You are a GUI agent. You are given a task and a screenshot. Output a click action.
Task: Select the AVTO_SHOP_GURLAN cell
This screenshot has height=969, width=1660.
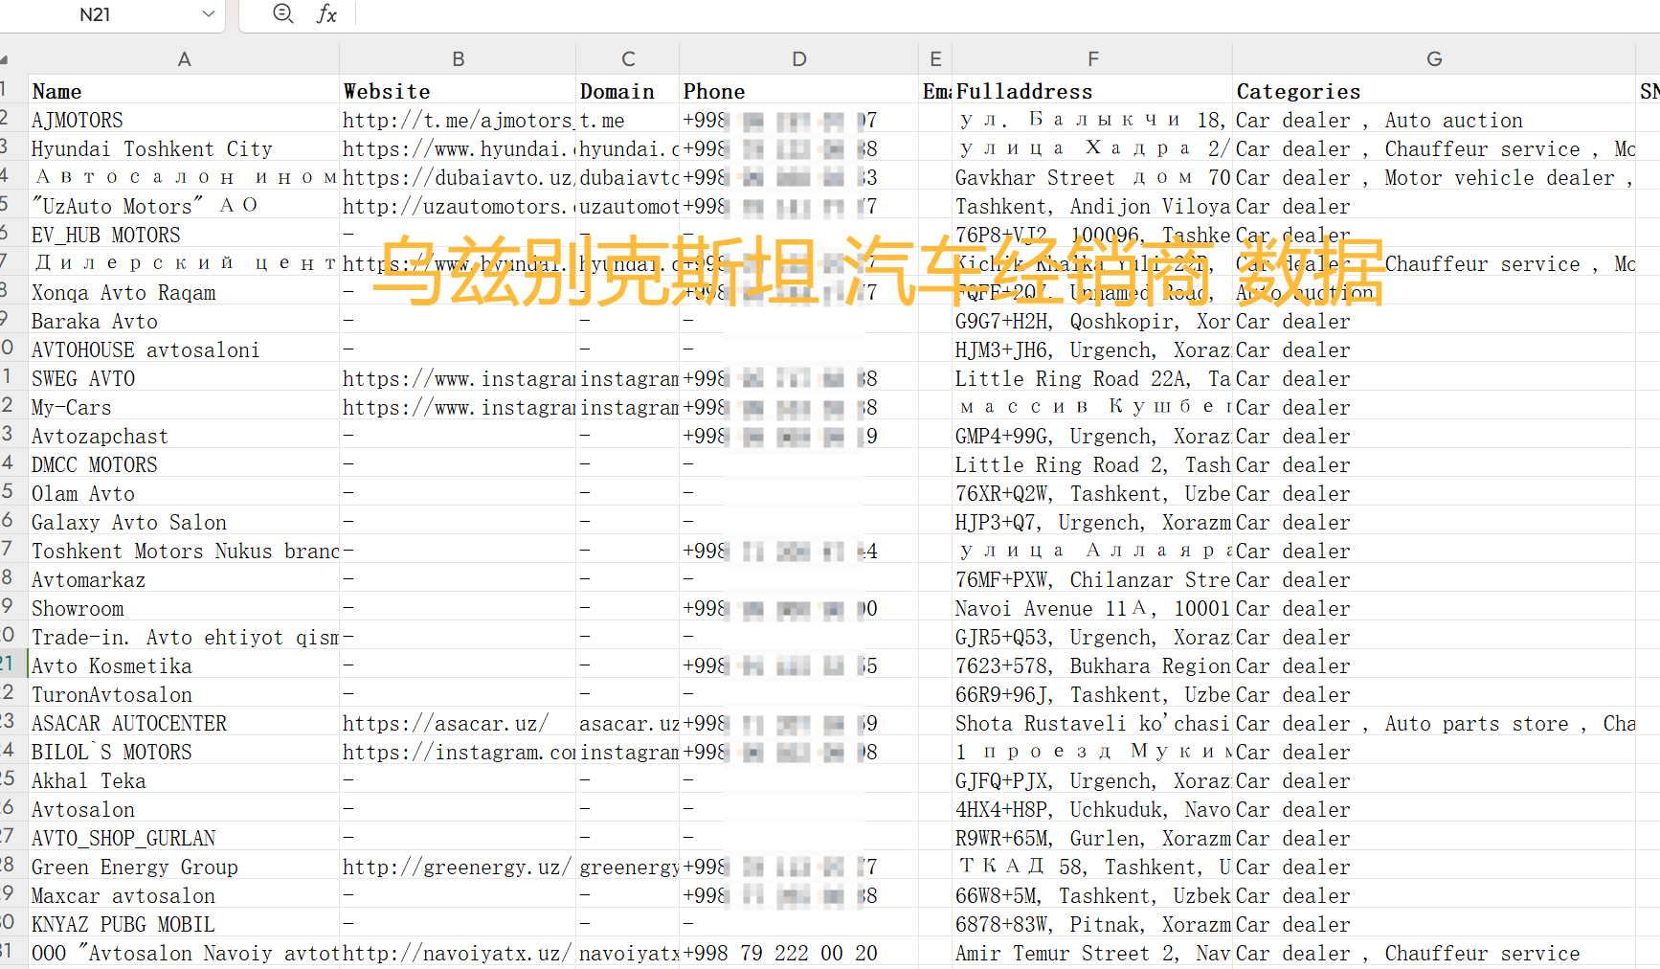point(184,838)
